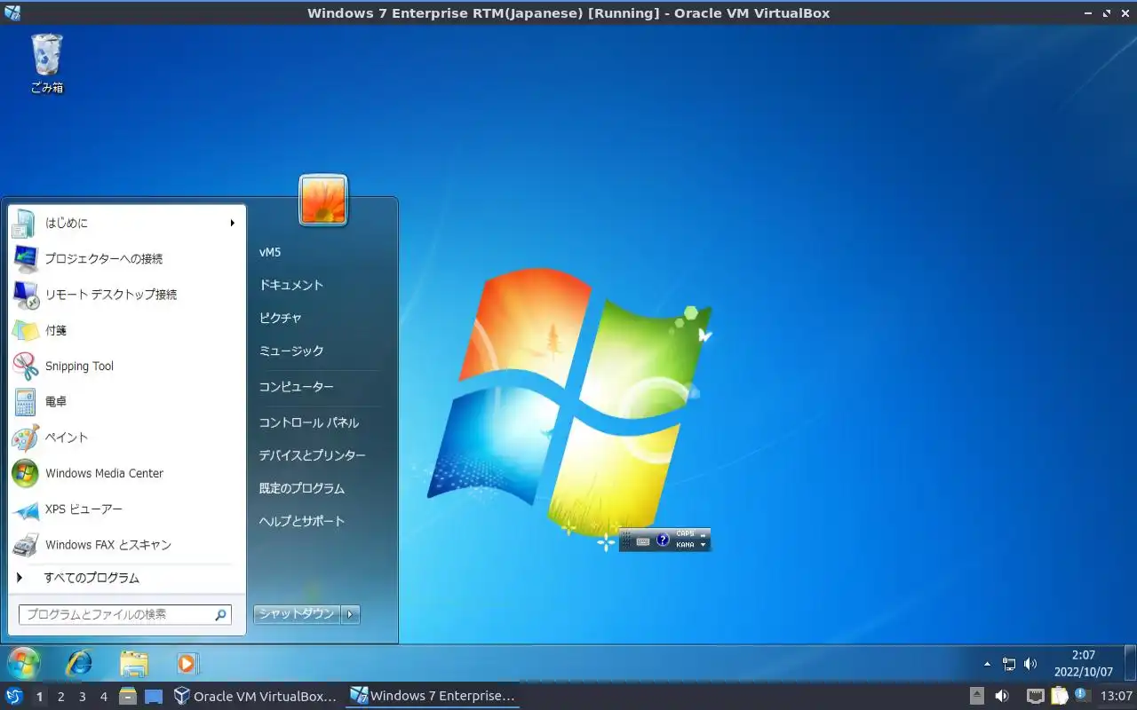
Task: Click the language bar help icon
Action: 663,540
